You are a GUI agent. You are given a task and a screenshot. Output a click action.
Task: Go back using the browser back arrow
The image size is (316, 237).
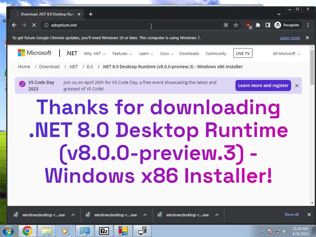click(14, 25)
